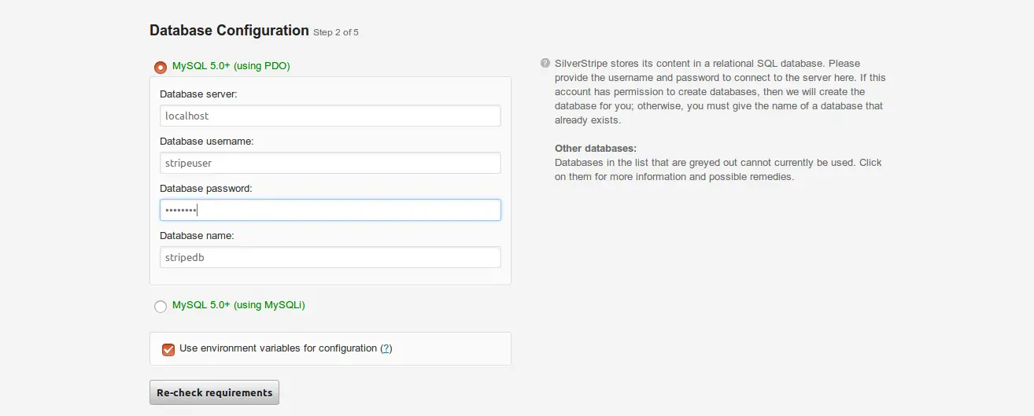Click inside the Database password field
Image resolution: width=1034 pixels, height=416 pixels.
(331, 210)
